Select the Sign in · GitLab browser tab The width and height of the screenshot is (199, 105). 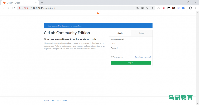(19, 3)
